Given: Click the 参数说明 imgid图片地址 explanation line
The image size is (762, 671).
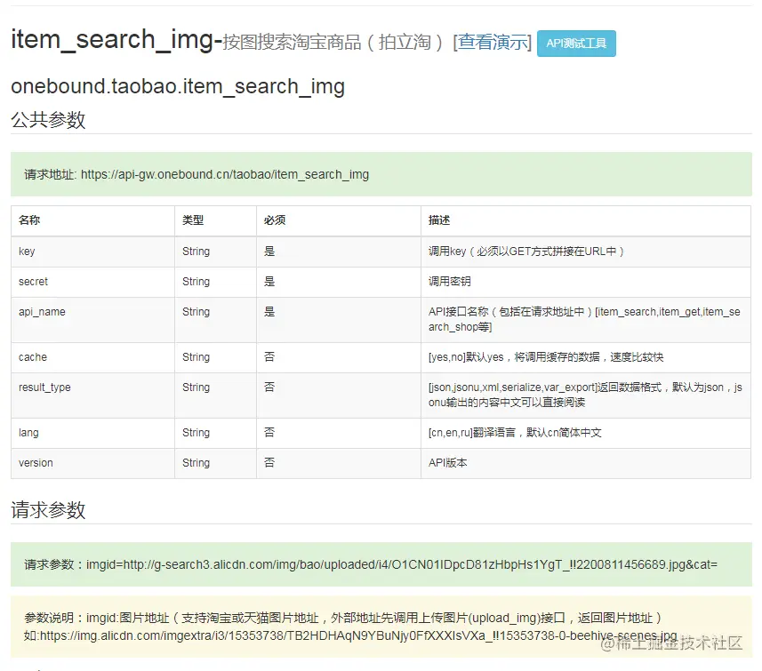Looking at the screenshot, I should pos(343,618).
